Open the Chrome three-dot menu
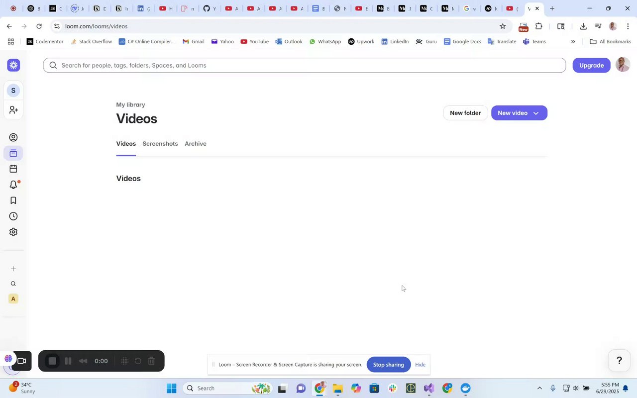The height and width of the screenshot is (398, 637). click(x=628, y=26)
